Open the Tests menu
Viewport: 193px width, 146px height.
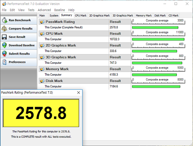tap(31, 10)
